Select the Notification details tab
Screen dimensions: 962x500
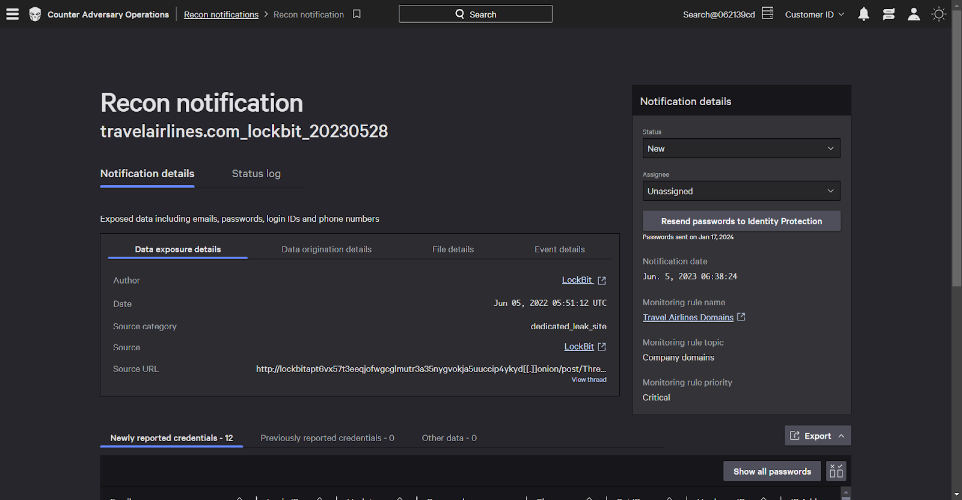coord(147,174)
